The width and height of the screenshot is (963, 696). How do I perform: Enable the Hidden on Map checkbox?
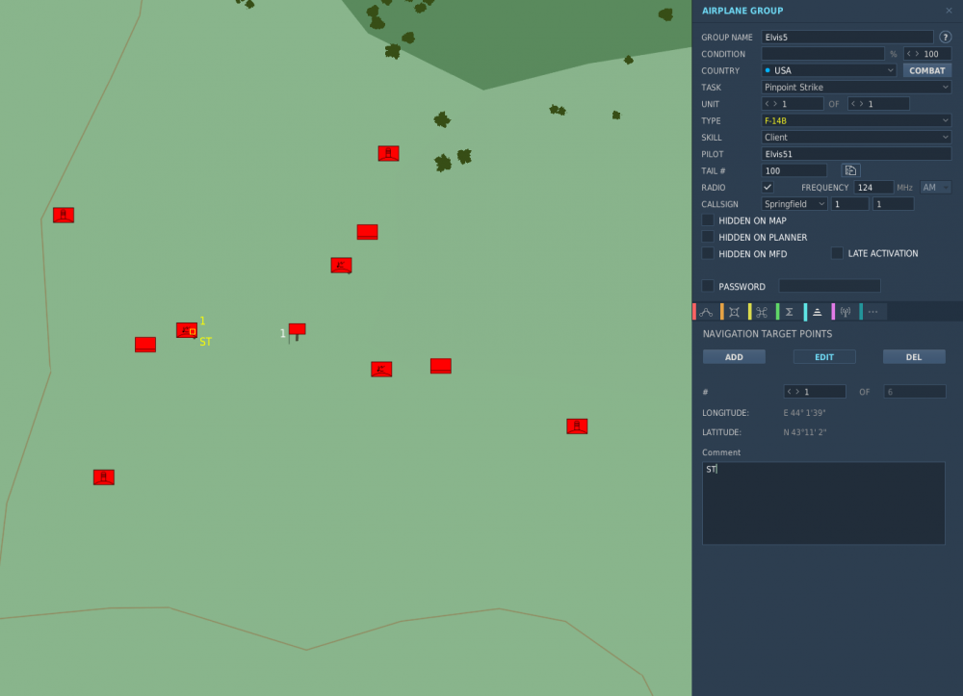pos(708,220)
